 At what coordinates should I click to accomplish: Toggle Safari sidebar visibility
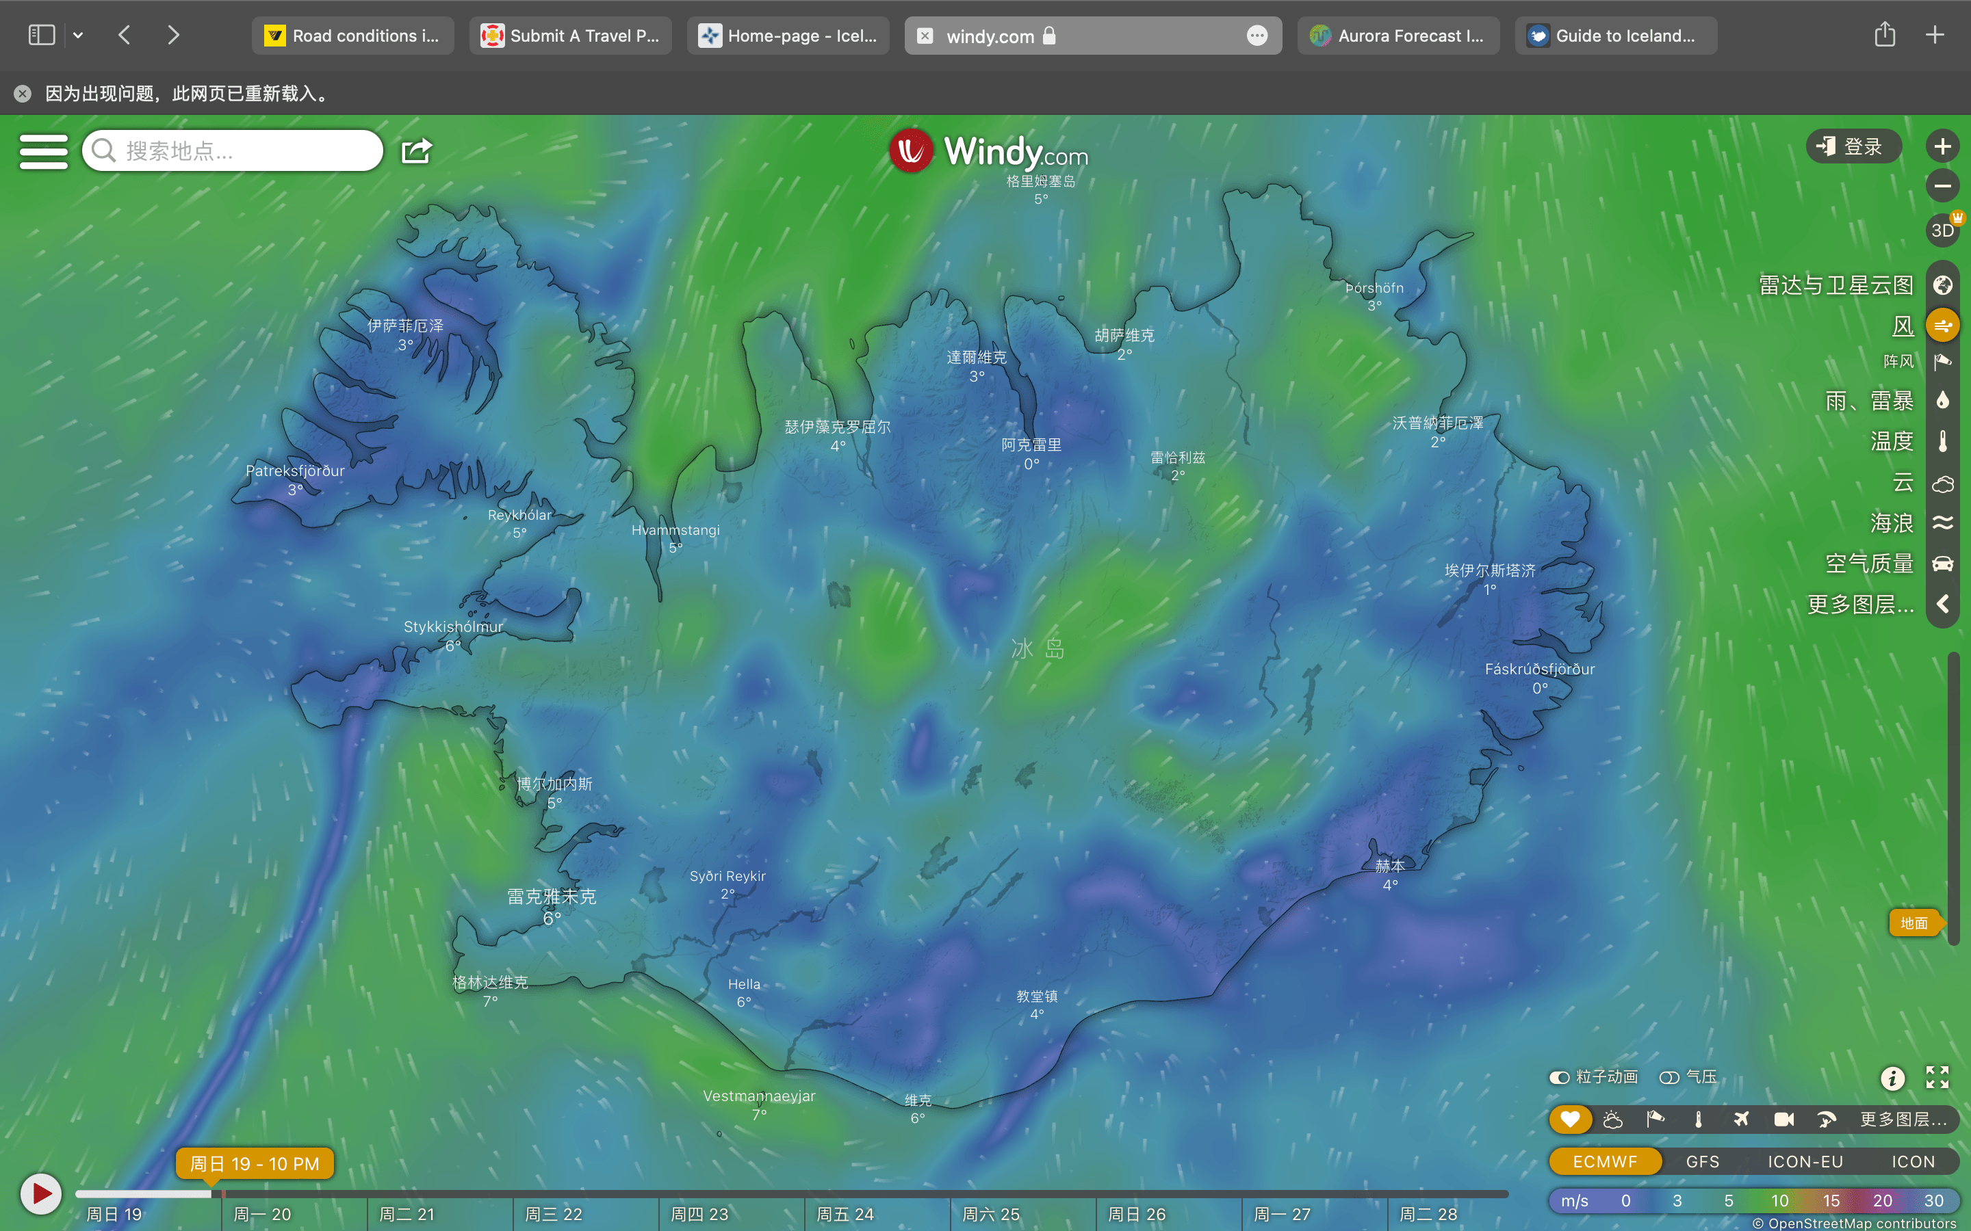42,35
